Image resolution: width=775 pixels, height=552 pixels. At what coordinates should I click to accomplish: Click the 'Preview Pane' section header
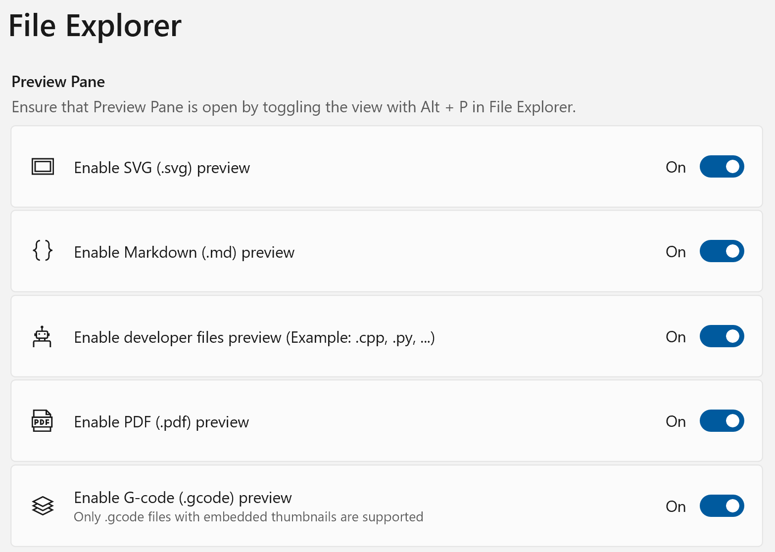[x=58, y=82]
